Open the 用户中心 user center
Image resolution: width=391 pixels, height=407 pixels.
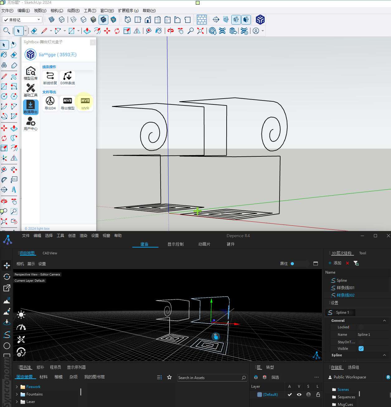pos(31,123)
